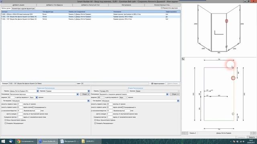The image size is (257, 144).
Task: Open the fourth top toolbar button
Action: [126, 5]
